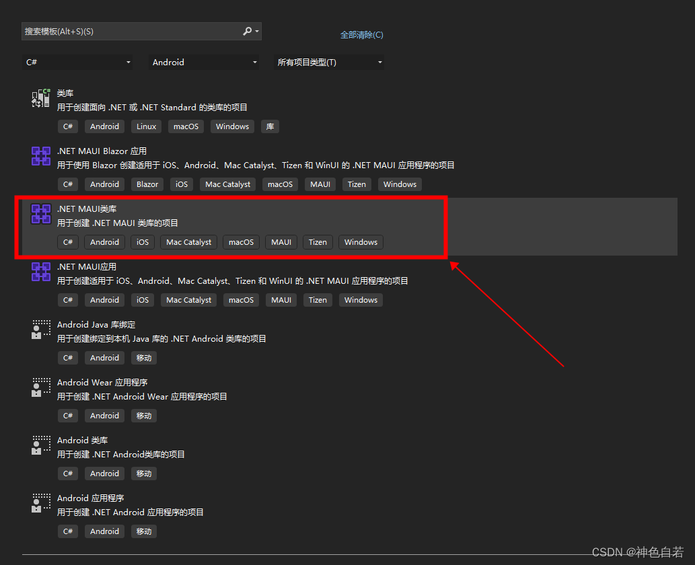Select the .NET MAUI Blazor 应用 title
The image size is (695, 565).
pos(102,151)
